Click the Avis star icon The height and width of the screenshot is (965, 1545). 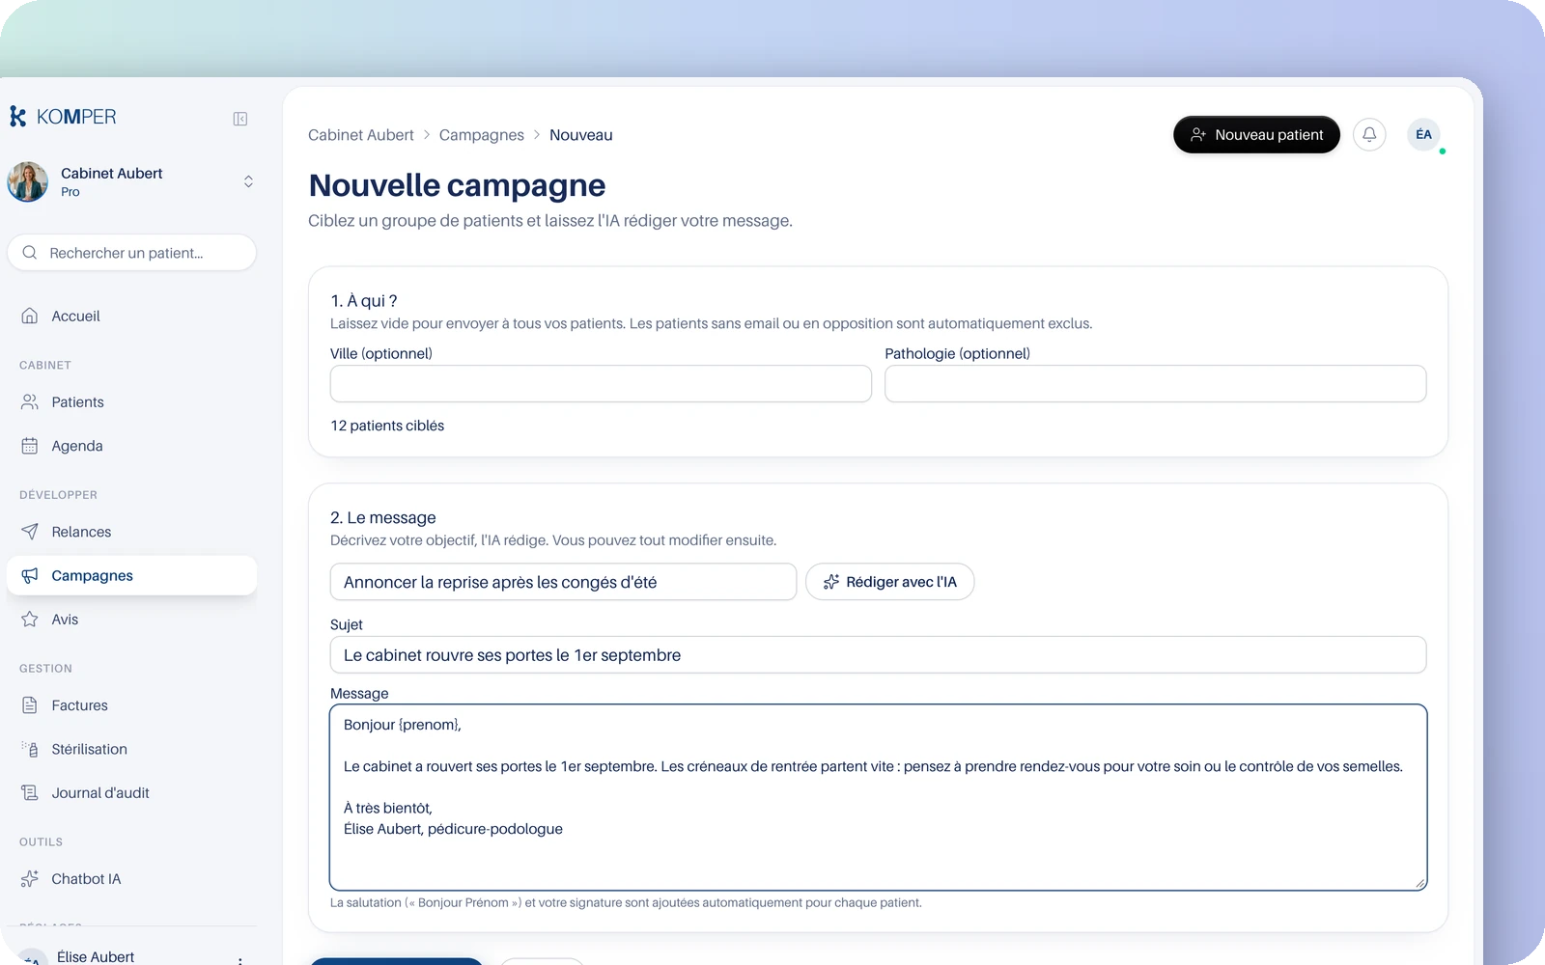[x=30, y=620]
